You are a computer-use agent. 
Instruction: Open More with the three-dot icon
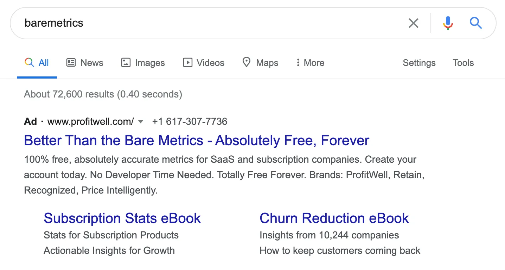pos(299,62)
